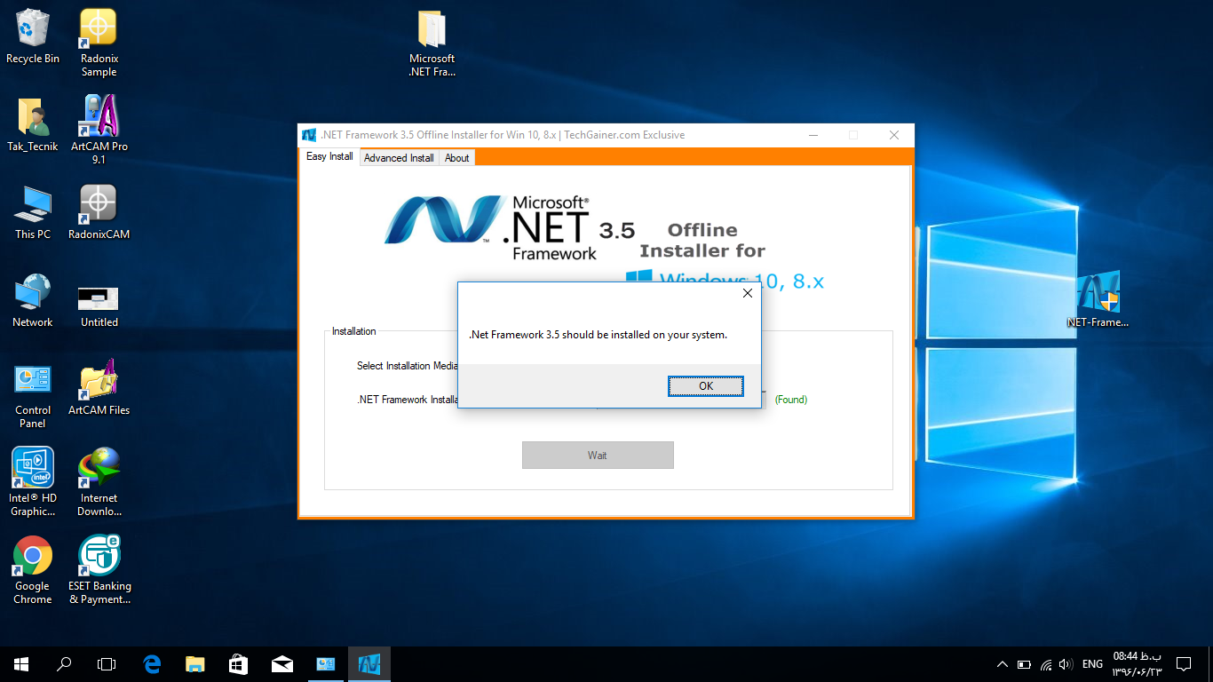This screenshot has width=1213, height=682.
Task: Click the dialog message about .Net Framework 3.5
Action: (x=598, y=335)
